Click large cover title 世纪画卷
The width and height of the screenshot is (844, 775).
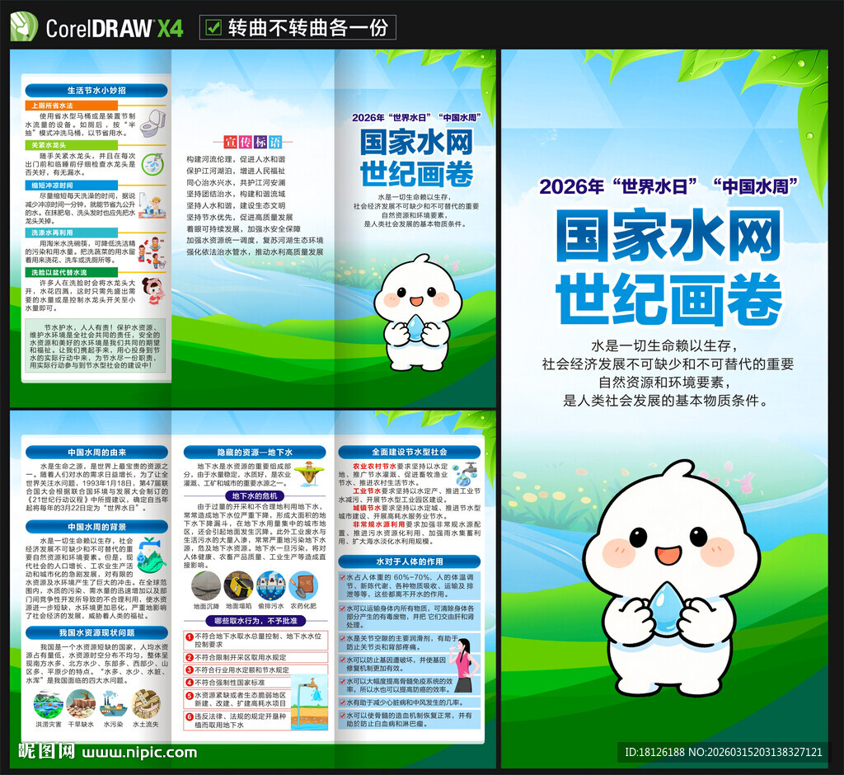[668, 299]
